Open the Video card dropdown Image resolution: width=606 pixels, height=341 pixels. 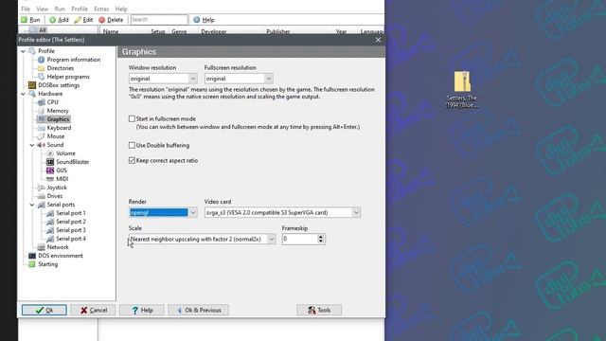pos(356,212)
